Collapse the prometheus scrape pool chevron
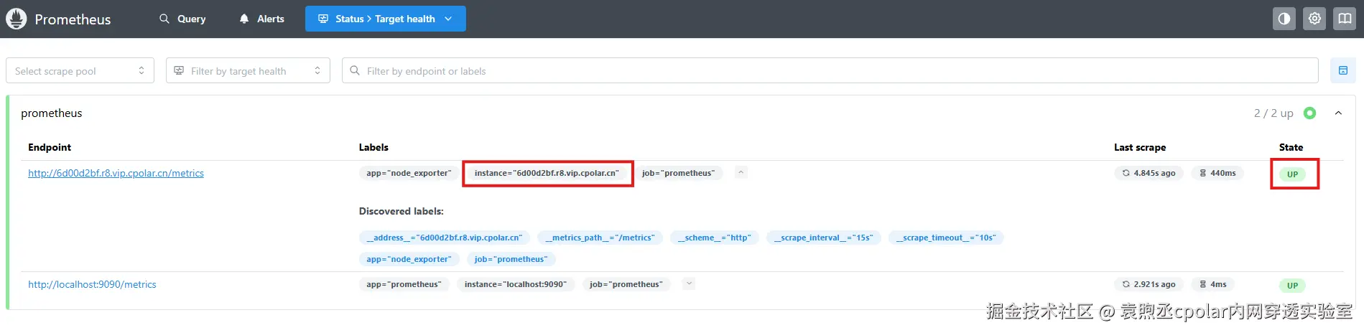1364x333 pixels. pyautogui.click(x=1338, y=113)
